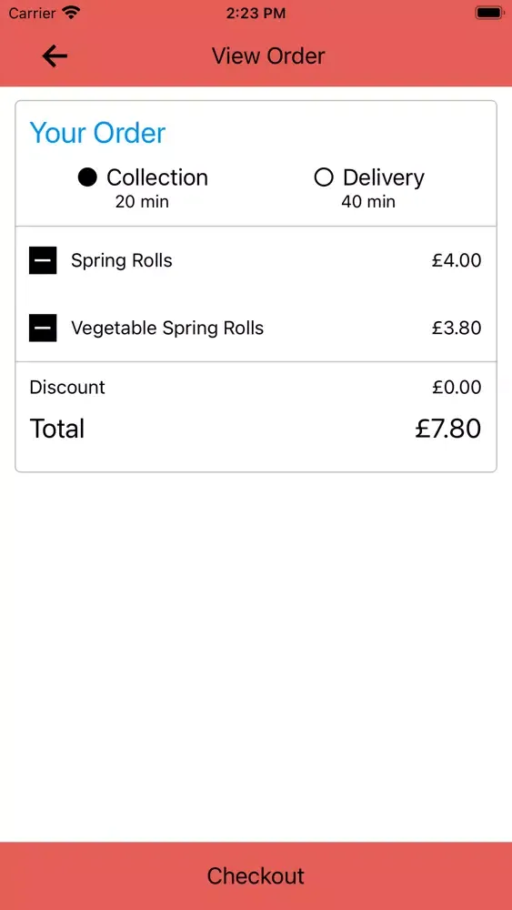This screenshot has width=512, height=910.
Task: Tap the back arrow icon
Action: tap(55, 56)
